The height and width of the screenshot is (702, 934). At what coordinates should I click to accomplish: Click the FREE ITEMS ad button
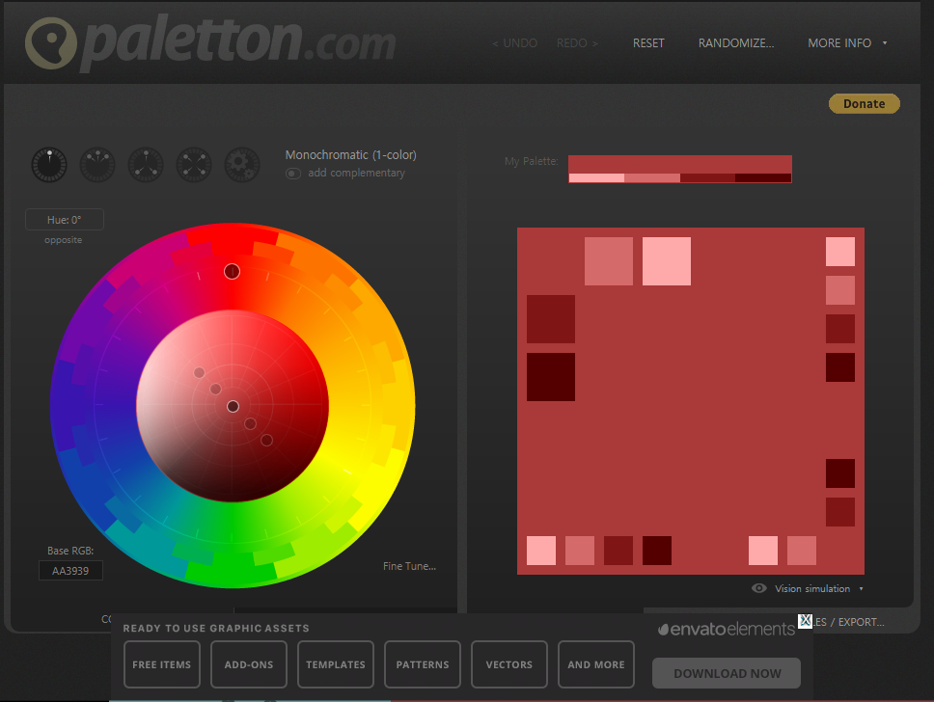point(162,664)
